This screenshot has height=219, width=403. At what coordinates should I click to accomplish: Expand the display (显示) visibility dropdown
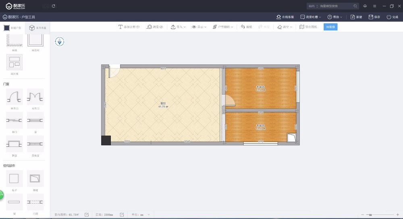[199, 27]
